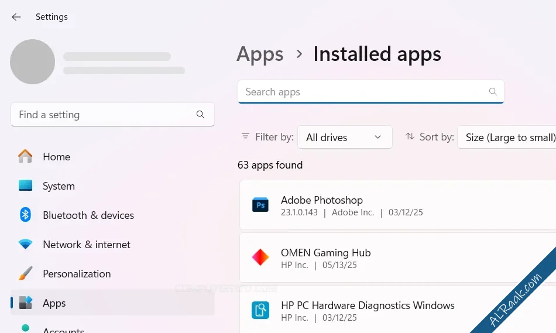
Task: Click the Adobe Inc. publisher text
Action: tap(353, 212)
